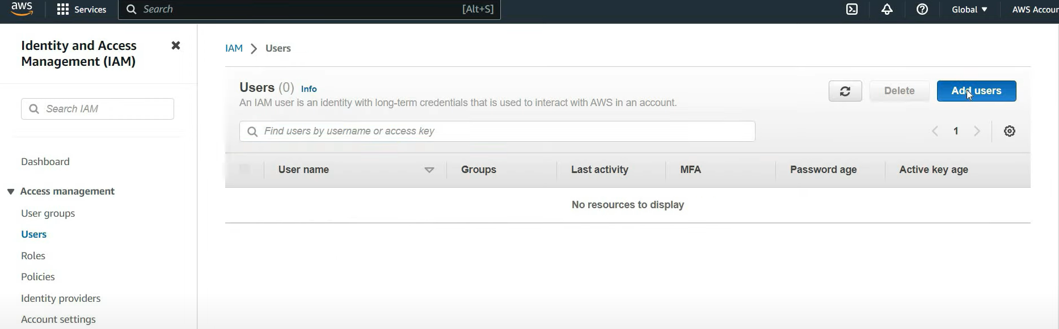The image size is (1059, 329).
Task: Click the magnifier in the top search bar
Action: (131, 10)
